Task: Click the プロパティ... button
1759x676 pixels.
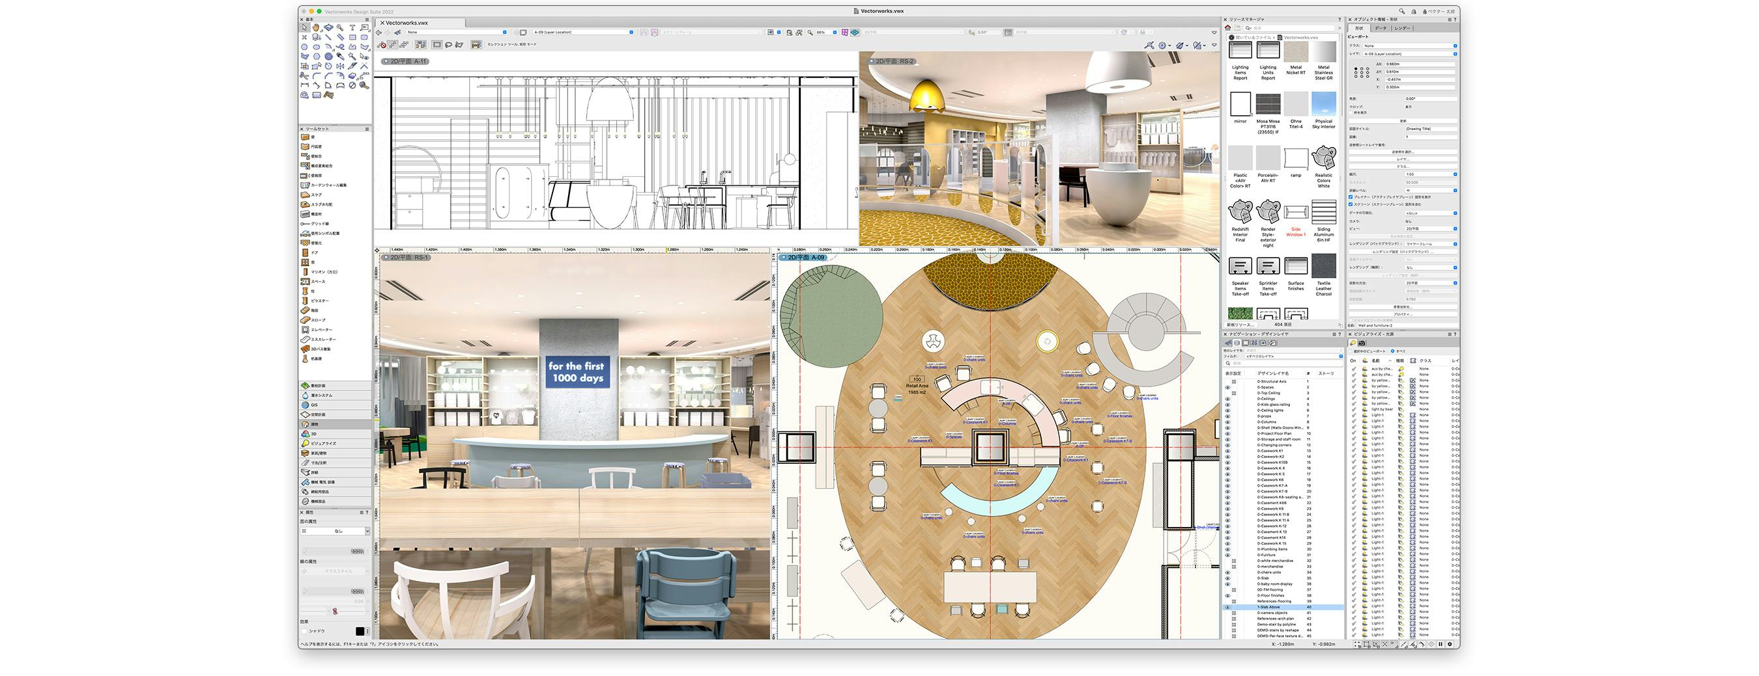Action: click(1404, 313)
